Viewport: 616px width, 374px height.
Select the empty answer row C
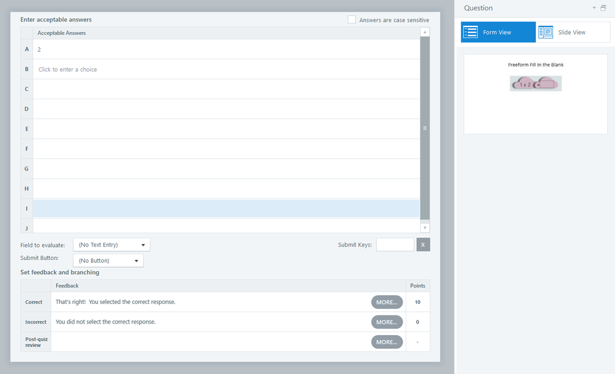[226, 89]
